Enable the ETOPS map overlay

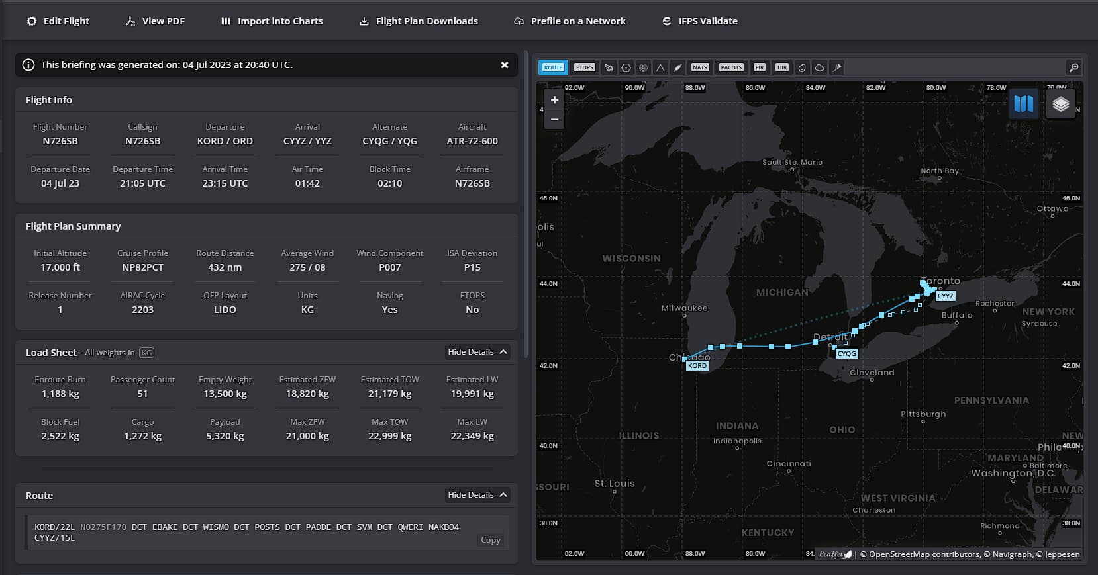click(x=584, y=67)
